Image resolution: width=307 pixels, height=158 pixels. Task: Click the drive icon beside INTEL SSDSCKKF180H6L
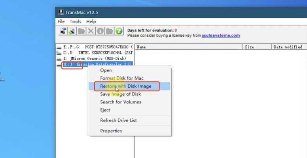pos(59,53)
